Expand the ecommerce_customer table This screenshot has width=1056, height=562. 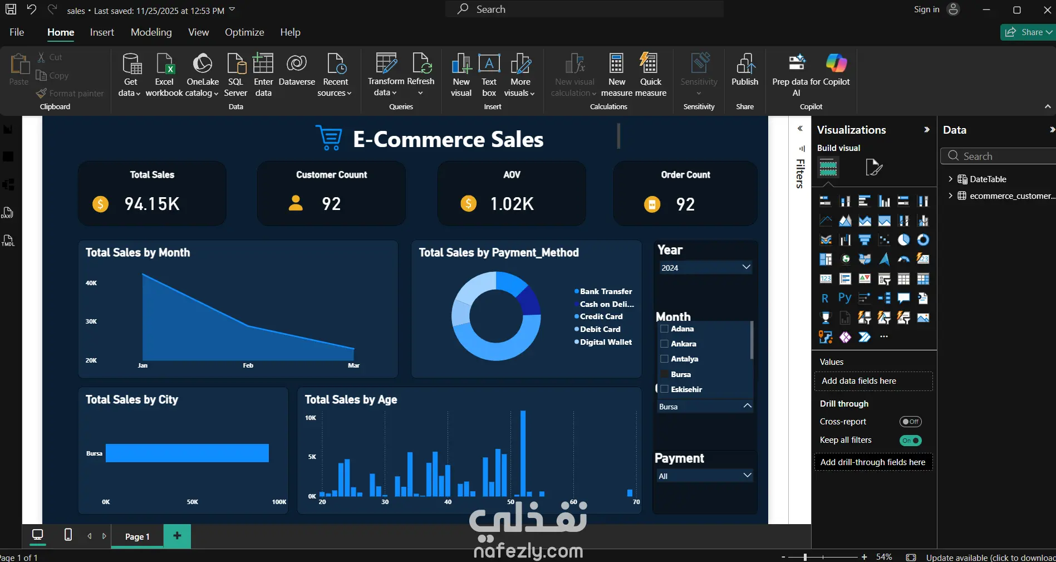950,196
